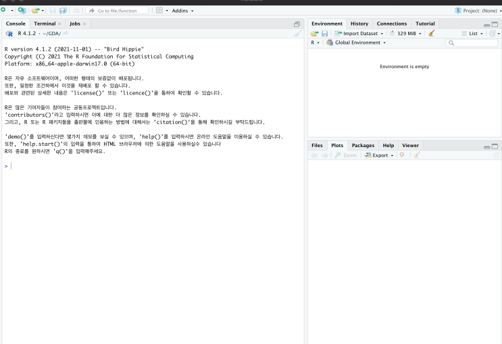Open the R language selector dropdown
This screenshot has width=502, height=344.
[315, 42]
